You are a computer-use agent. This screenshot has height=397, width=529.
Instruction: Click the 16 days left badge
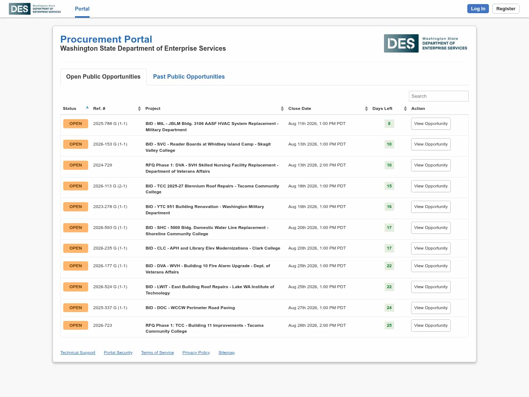389,207
